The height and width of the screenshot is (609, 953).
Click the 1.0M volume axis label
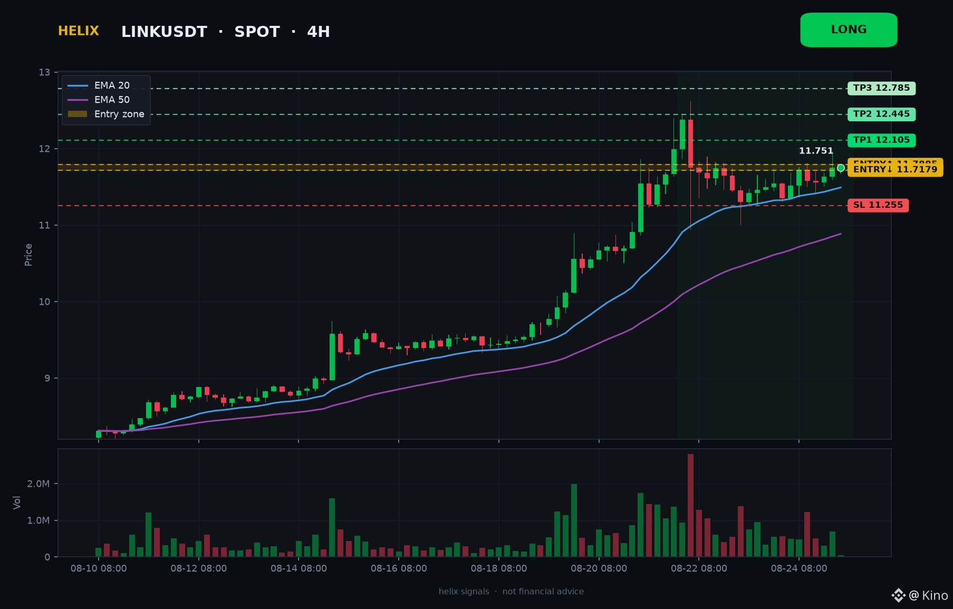(38, 520)
